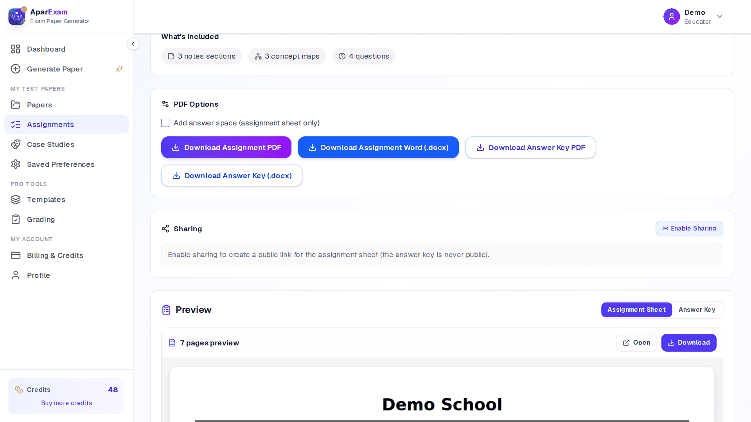This screenshot has width=751, height=422.
Task: Open Templates layers icon
Action: 16,200
